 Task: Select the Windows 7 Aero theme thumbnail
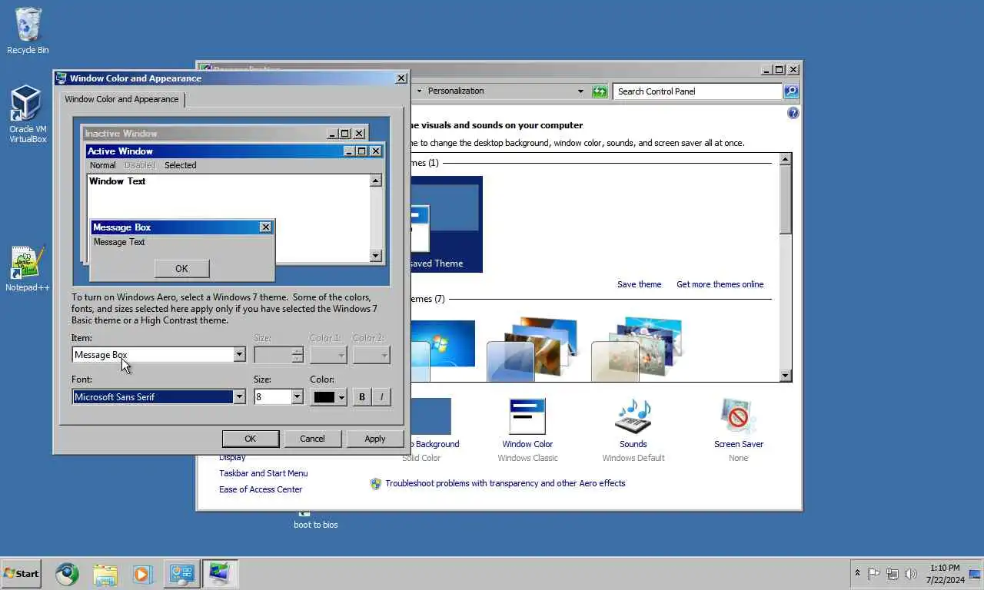pos(442,350)
